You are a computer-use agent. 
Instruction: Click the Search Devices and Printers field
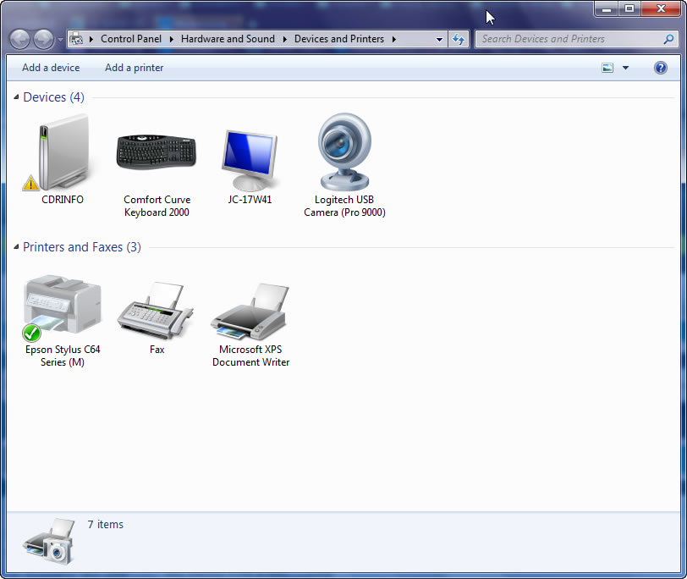tap(563, 39)
